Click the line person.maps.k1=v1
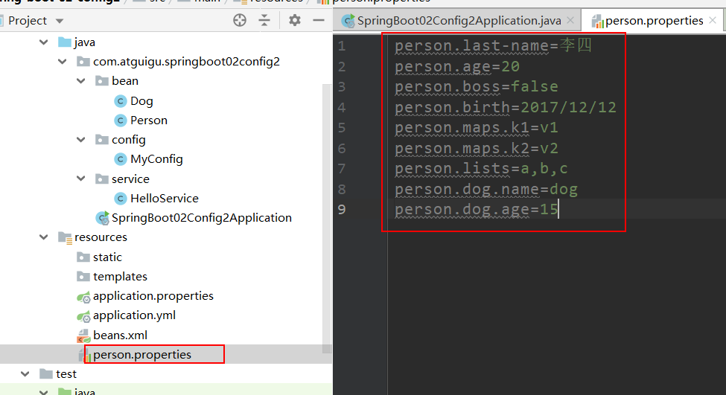Image resolution: width=726 pixels, height=395 pixels. pos(477,128)
